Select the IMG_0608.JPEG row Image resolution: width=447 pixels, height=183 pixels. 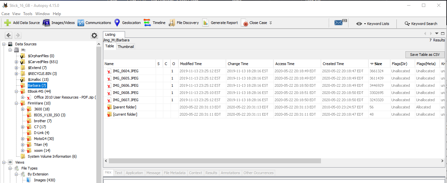click(274, 93)
